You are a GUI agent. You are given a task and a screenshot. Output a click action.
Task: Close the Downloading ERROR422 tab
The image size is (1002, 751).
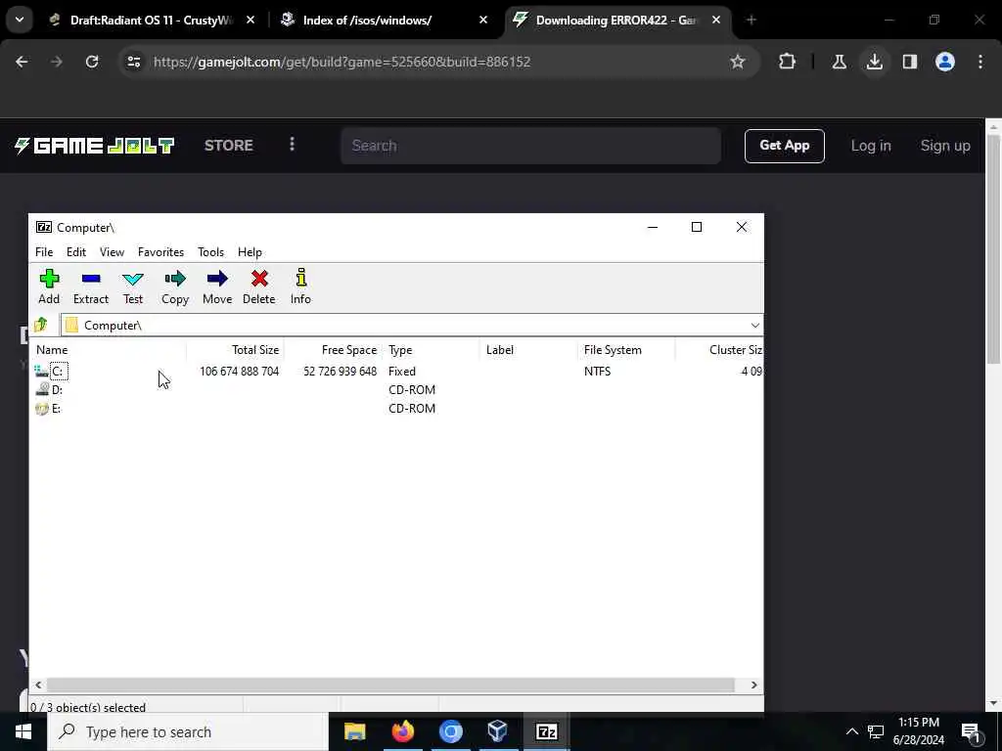[716, 21]
